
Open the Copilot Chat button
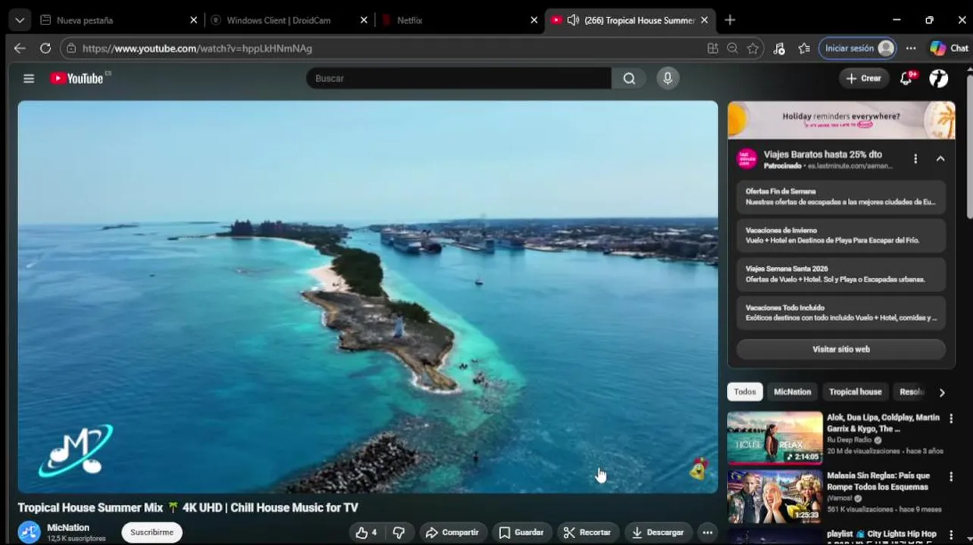tap(950, 48)
